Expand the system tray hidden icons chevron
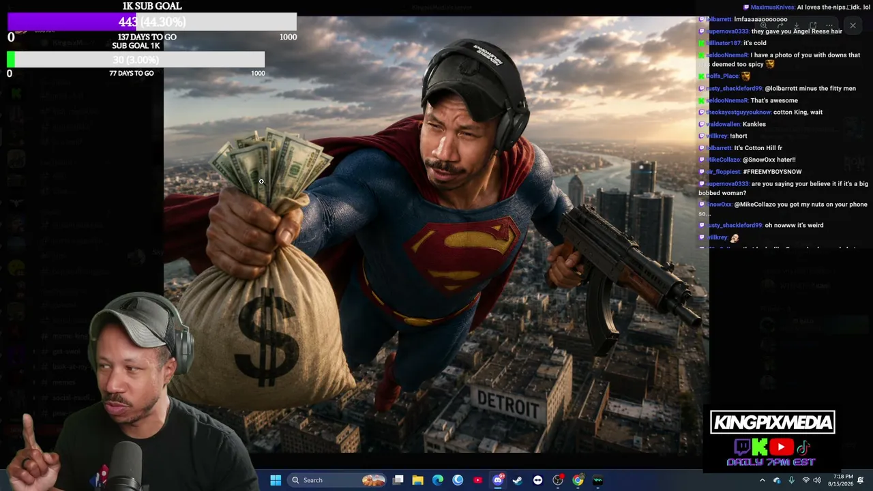Viewport: 873px width, 491px height. (x=763, y=480)
